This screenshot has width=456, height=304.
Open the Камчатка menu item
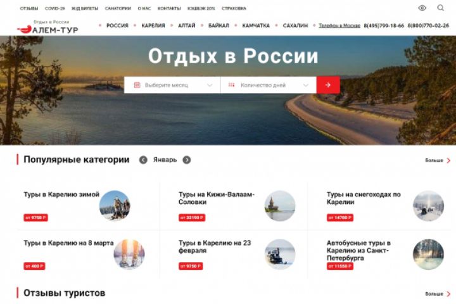click(256, 25)
